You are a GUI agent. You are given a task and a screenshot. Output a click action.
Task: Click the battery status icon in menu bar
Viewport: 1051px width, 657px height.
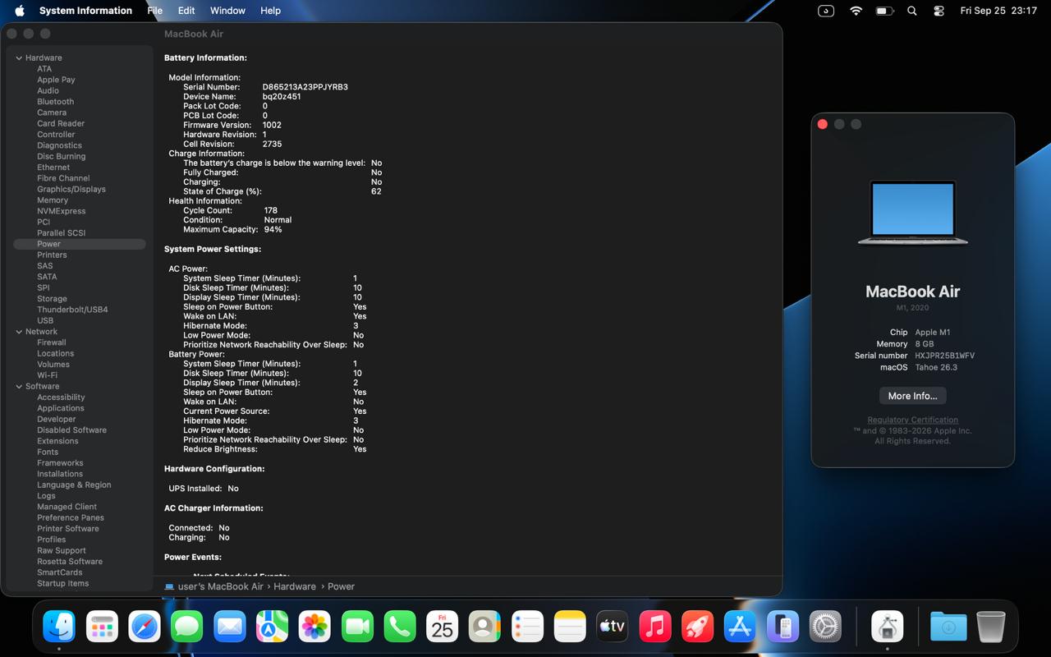pos(883,11)
